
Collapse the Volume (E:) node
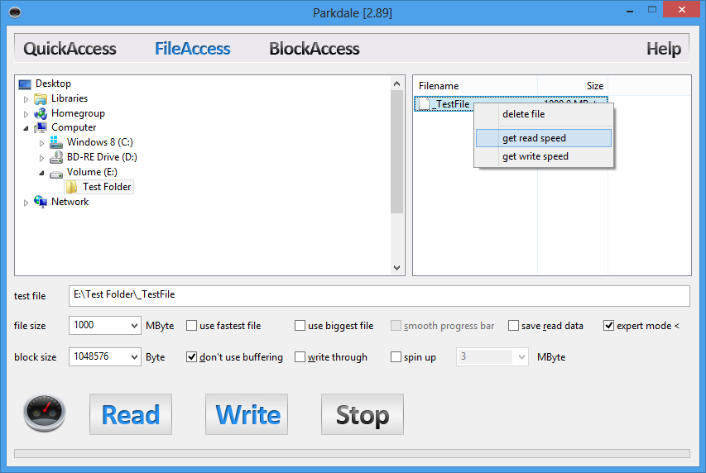point(42,173)
